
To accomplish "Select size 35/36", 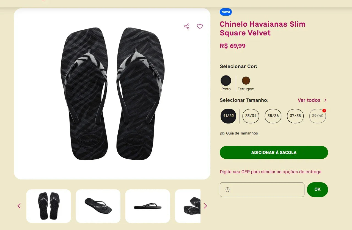I will [273, 116].
